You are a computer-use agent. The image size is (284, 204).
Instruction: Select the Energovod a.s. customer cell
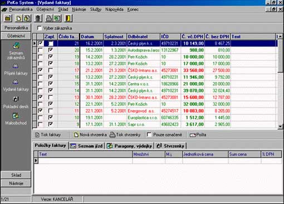[x=144, y=111]
